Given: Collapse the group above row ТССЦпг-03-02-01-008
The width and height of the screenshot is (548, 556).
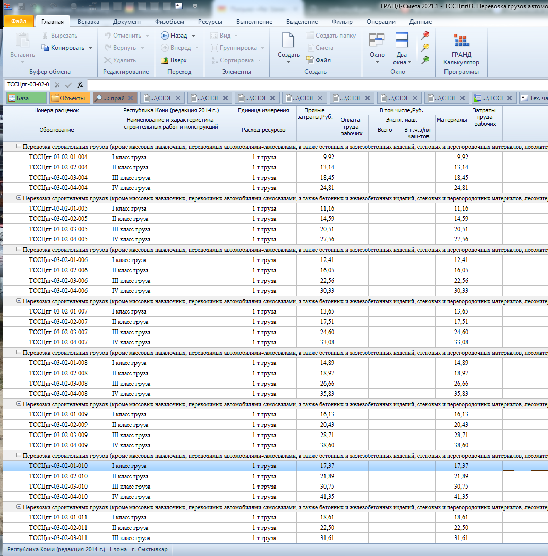Looking at the screenshot, I should pos(19,353).
